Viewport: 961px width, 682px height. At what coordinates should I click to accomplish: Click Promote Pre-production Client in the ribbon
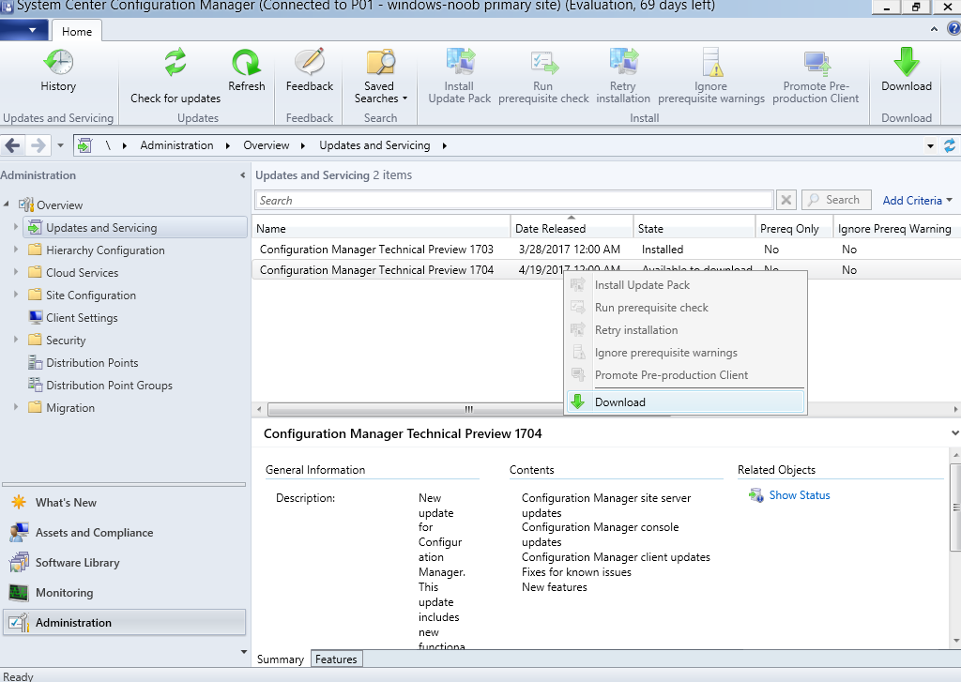816,76
